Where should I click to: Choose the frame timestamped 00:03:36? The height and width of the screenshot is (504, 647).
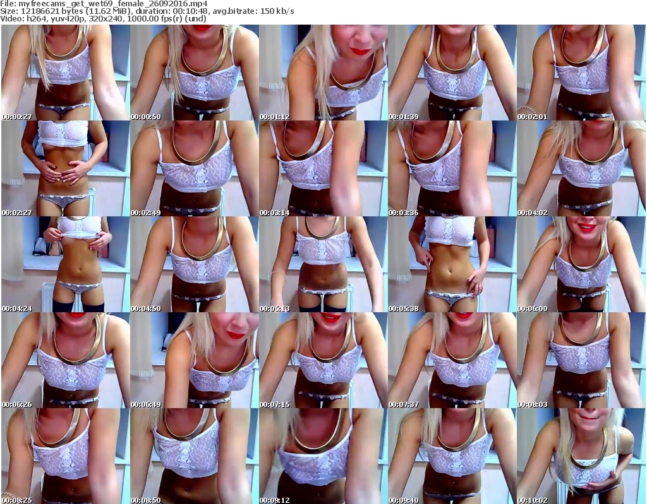(x=452, y=168)
